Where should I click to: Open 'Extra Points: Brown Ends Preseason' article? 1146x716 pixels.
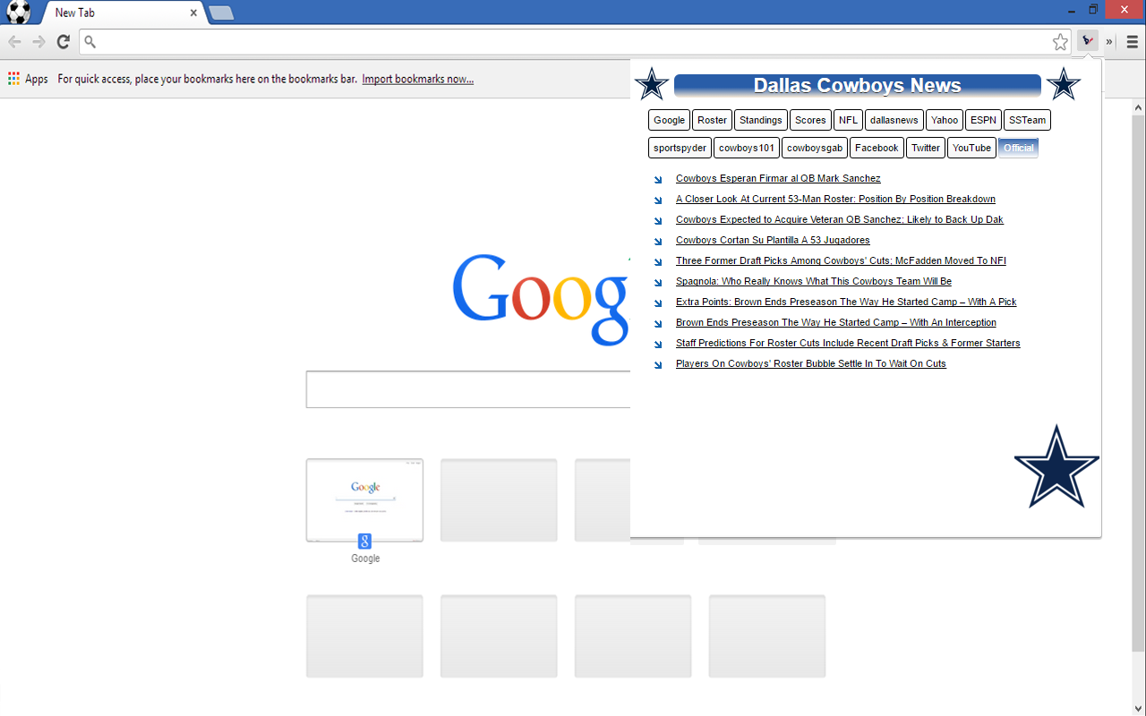pos(846,302)
